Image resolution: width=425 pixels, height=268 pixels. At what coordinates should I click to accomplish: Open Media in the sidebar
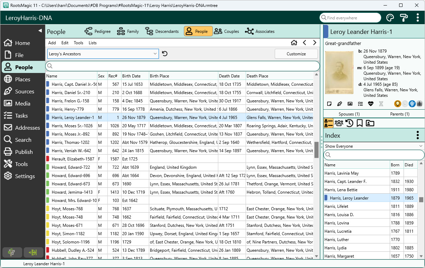(x=23, y=103)
